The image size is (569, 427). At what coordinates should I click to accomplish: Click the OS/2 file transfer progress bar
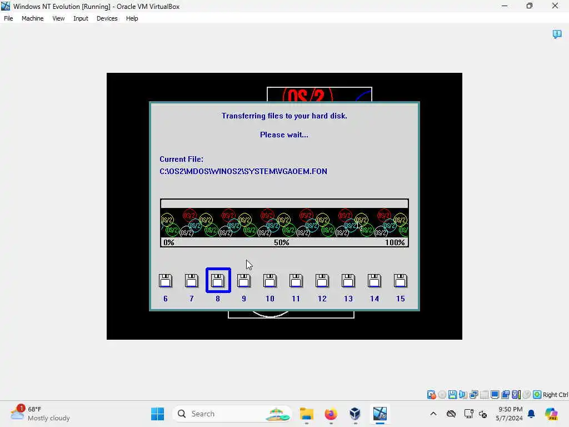pos(284,223)
